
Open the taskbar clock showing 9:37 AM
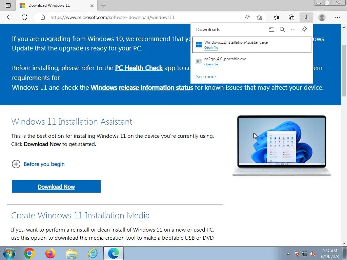(x=330, y=254)
